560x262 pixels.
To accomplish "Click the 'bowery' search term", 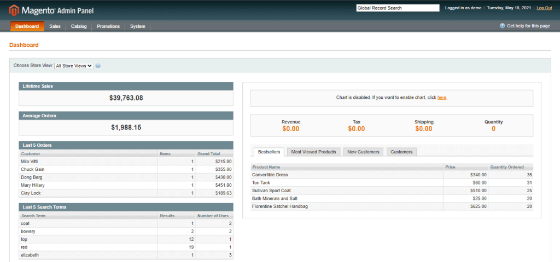I will pyautogui.click(x=28, y=231).
